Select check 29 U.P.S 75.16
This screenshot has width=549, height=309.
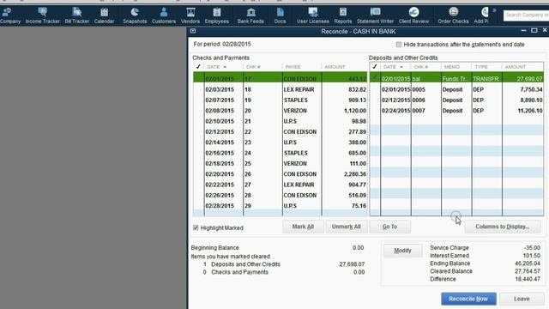(x=280, y=206)
